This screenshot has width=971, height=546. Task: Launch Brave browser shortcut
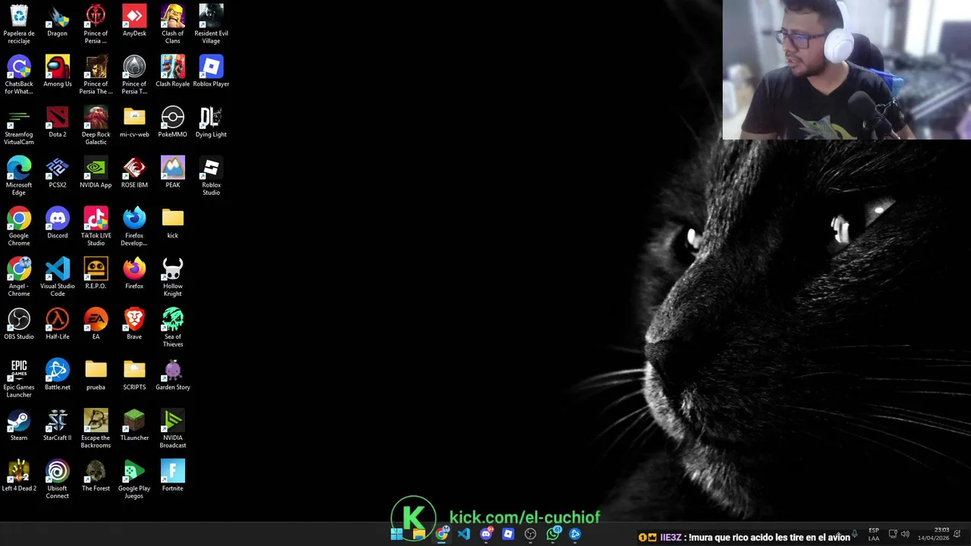tap(134, 324)
